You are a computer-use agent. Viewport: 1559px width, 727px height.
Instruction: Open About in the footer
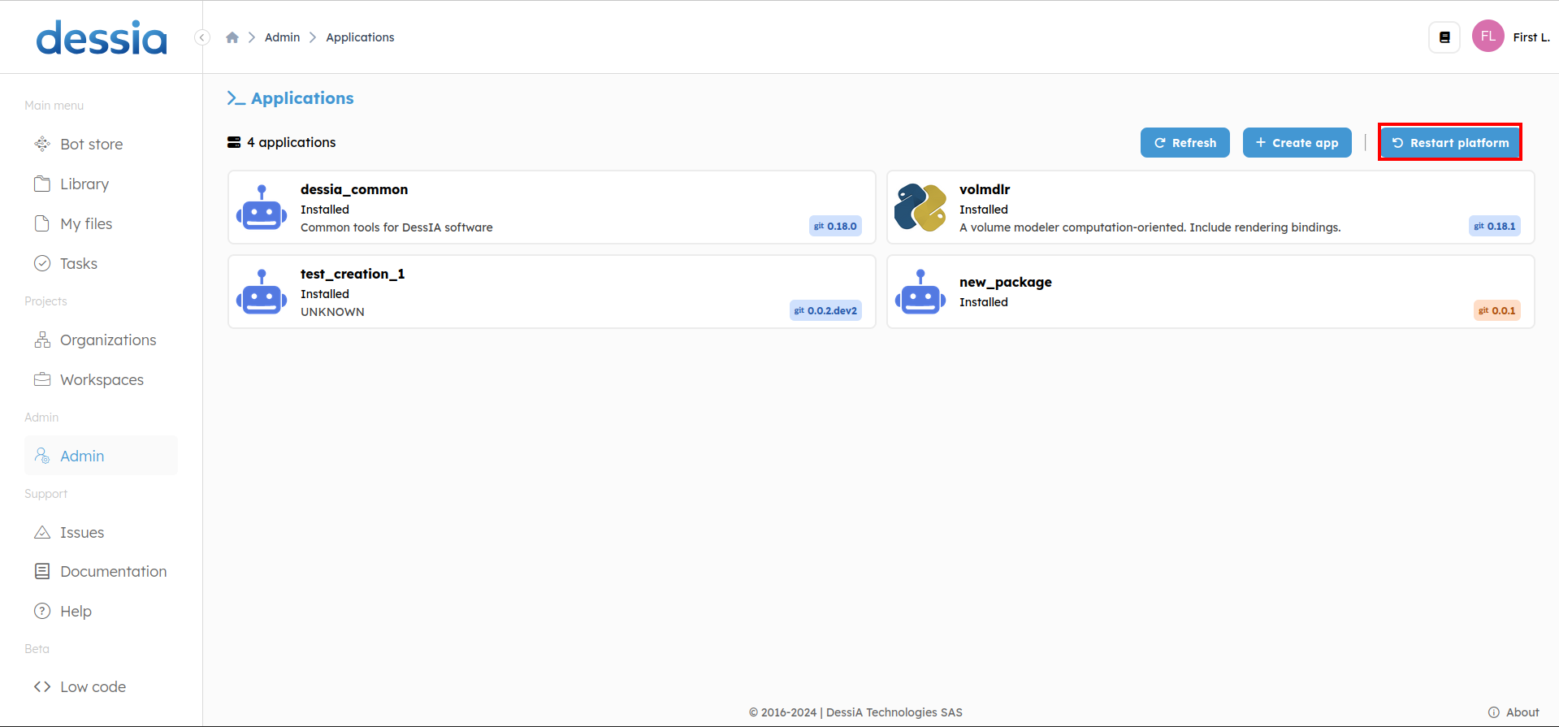point(1514,712)
